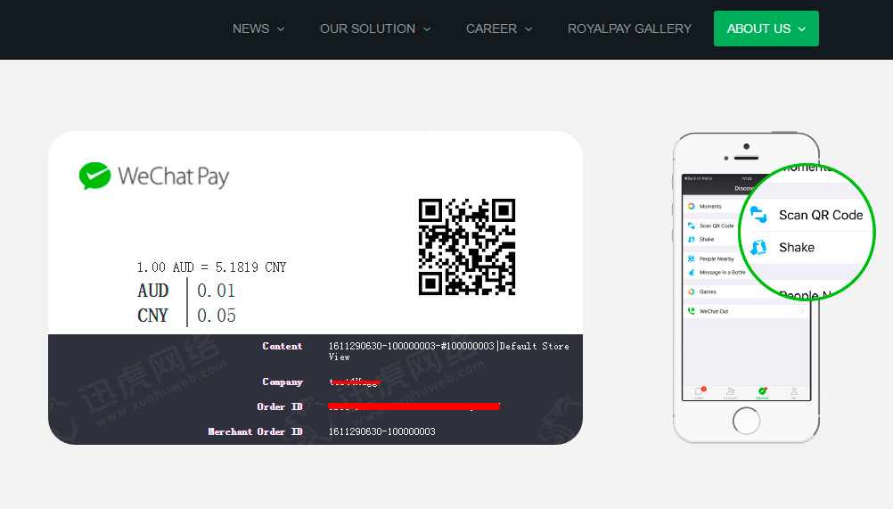Click the Content label
Screen dimensions: 893x509
tap(282, 346)
